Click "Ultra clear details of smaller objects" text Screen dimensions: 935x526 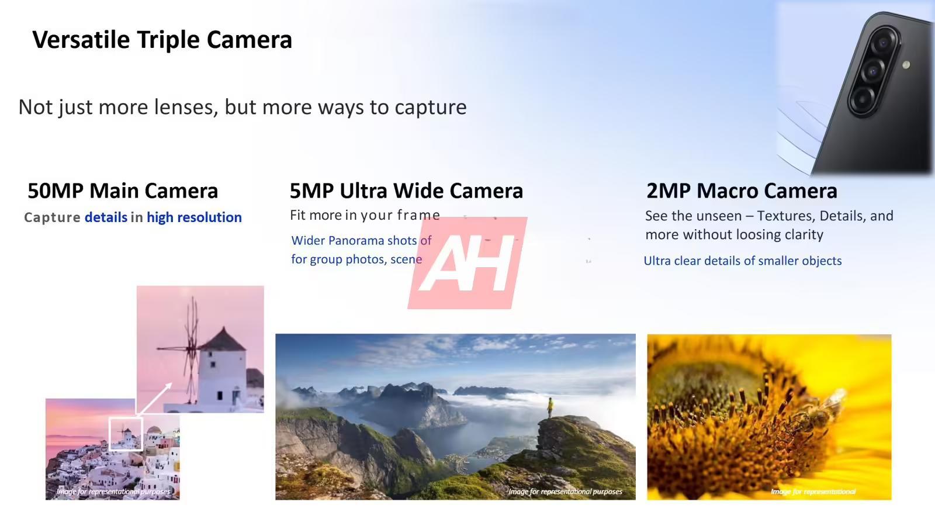[742, 261]
